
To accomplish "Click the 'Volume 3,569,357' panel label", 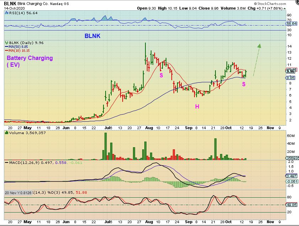I will (27, 133).
